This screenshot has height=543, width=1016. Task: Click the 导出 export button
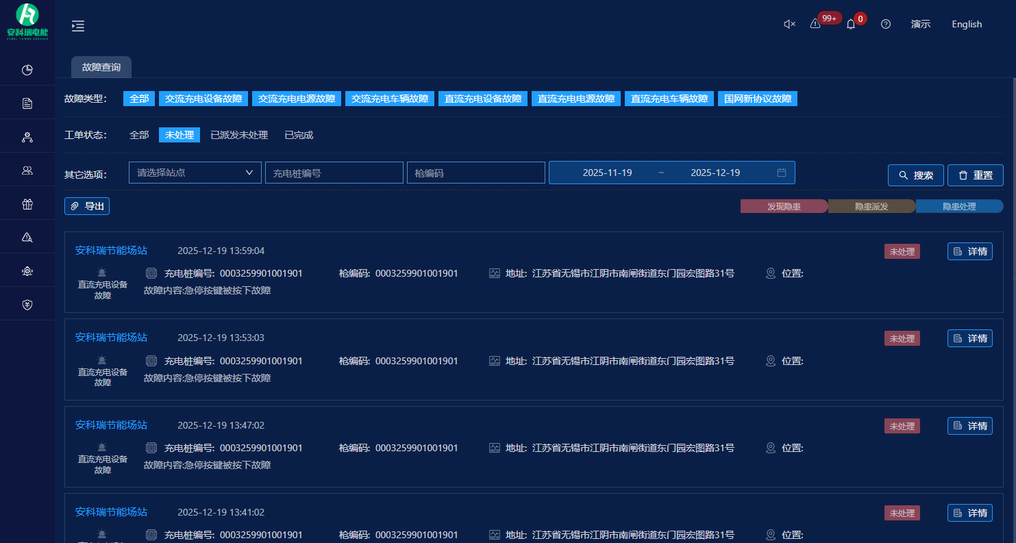click(x=87, y=206)
